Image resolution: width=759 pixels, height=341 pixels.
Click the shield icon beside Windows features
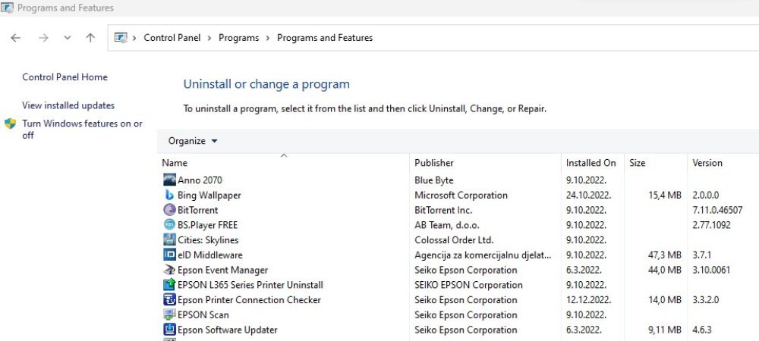pos(10,124)
